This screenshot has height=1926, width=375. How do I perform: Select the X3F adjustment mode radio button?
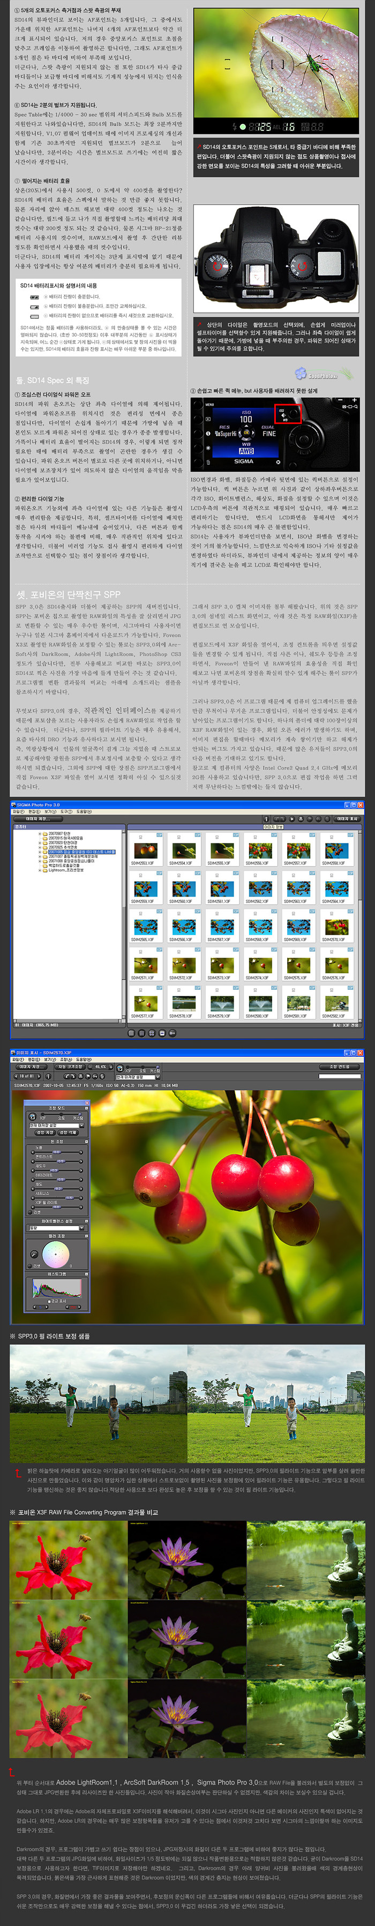coord(43,1115)
